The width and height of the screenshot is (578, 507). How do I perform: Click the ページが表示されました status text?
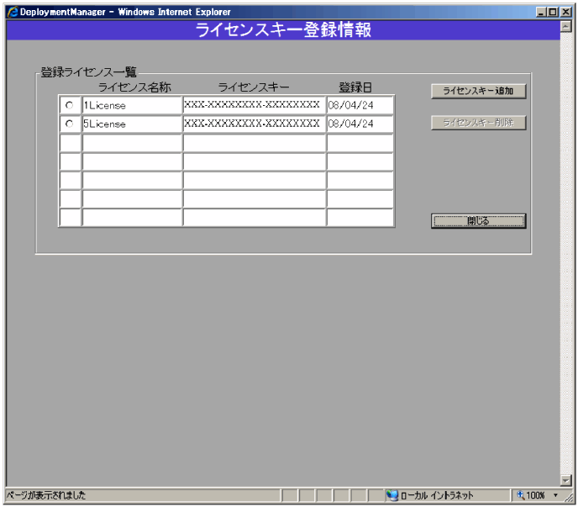click(46, 495)
